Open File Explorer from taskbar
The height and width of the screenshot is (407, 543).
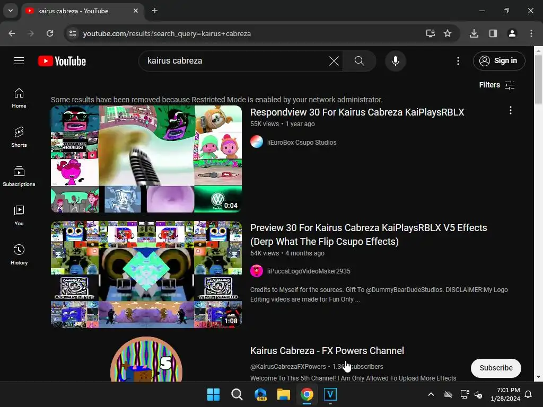(283, 394)
